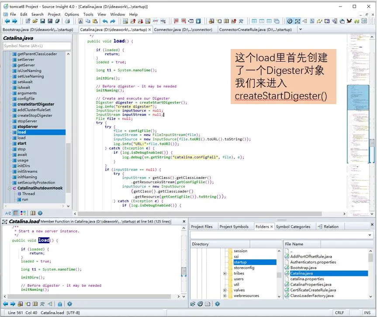The height and width of the screenshot is (317, 377).
Task: Toggle the symbol list view icon next to A-Z
Action: pyautogui.click(x=16, y=213)
